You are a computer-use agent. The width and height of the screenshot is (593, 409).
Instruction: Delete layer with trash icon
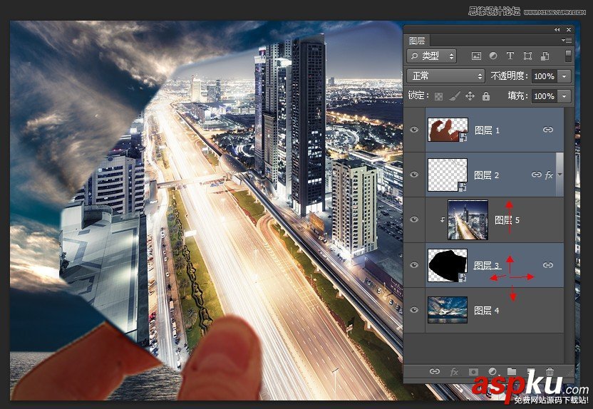pos(550,371)
